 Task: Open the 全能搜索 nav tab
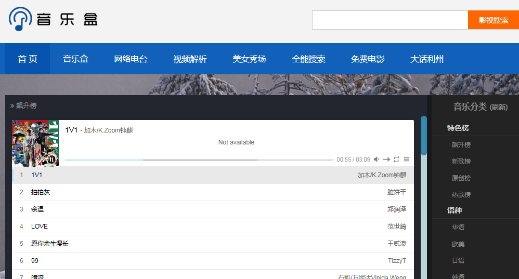point(308,59)
